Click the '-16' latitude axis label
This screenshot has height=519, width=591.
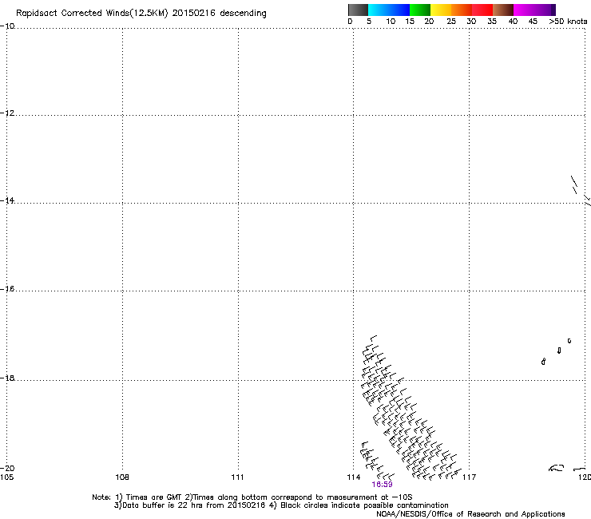(7, 289)
